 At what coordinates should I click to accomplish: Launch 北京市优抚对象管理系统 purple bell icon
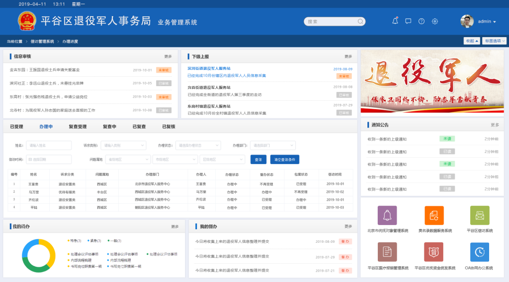(387, 215)
